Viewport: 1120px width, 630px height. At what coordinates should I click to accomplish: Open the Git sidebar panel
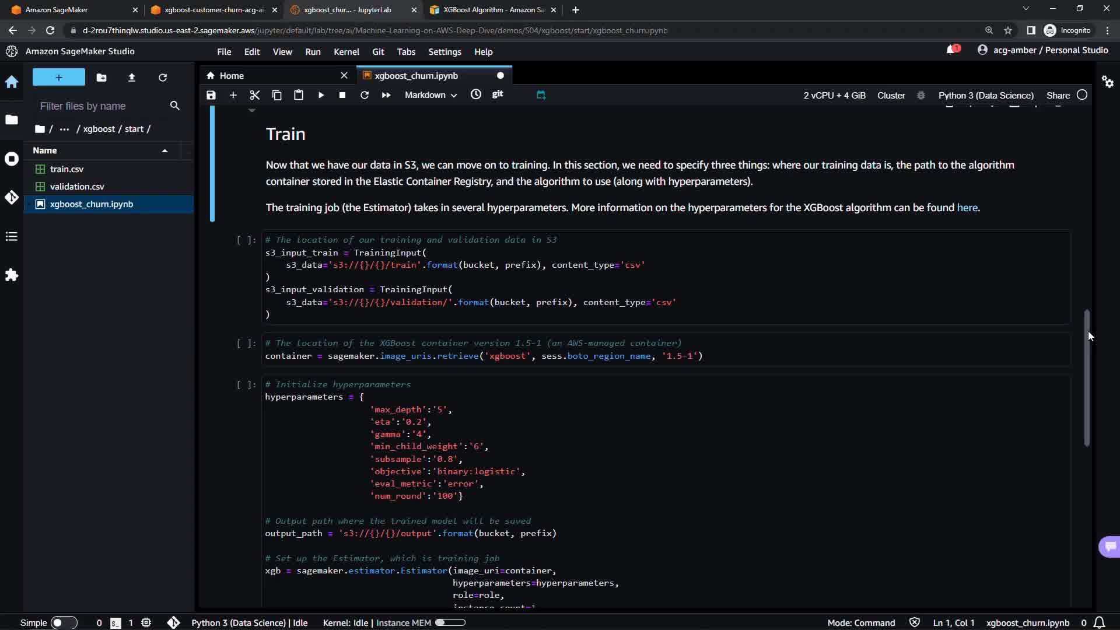pos(12,197)
